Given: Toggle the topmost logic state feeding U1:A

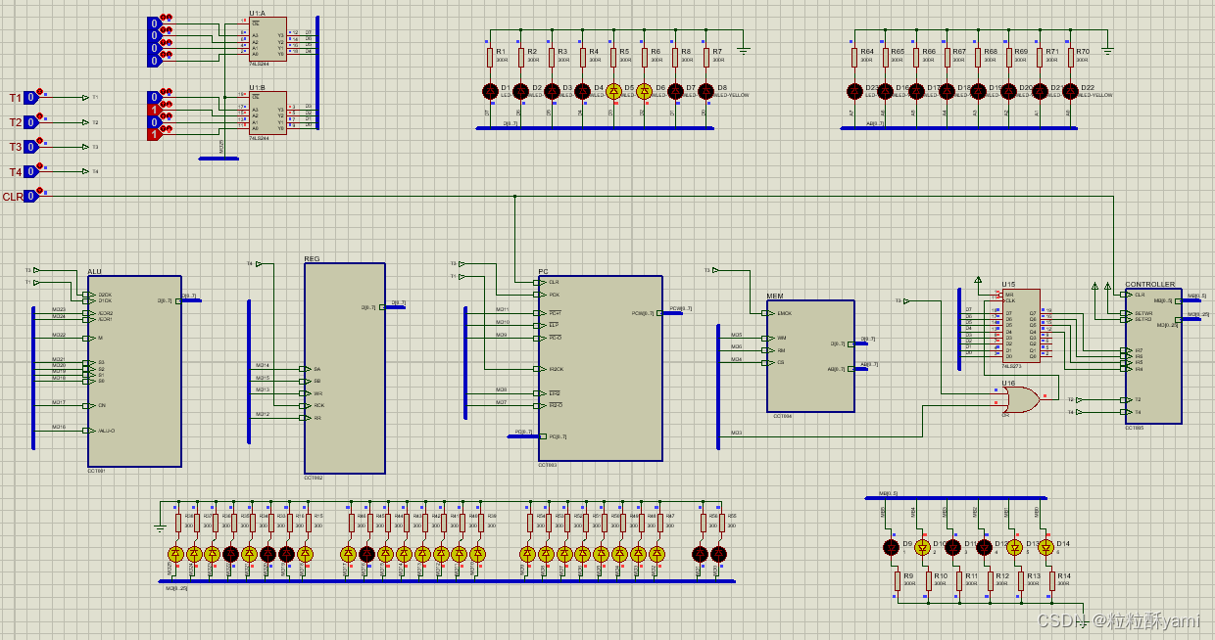Looking at the screenshot, I should (x=154, y=23).
